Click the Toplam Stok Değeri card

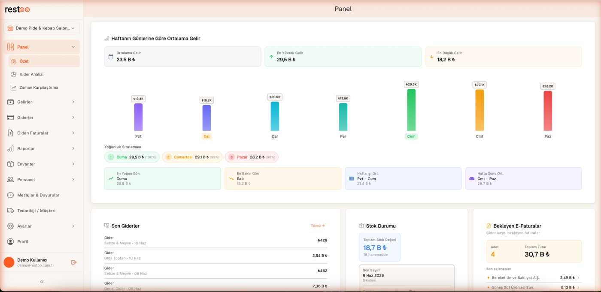click(x=379, y=247)
